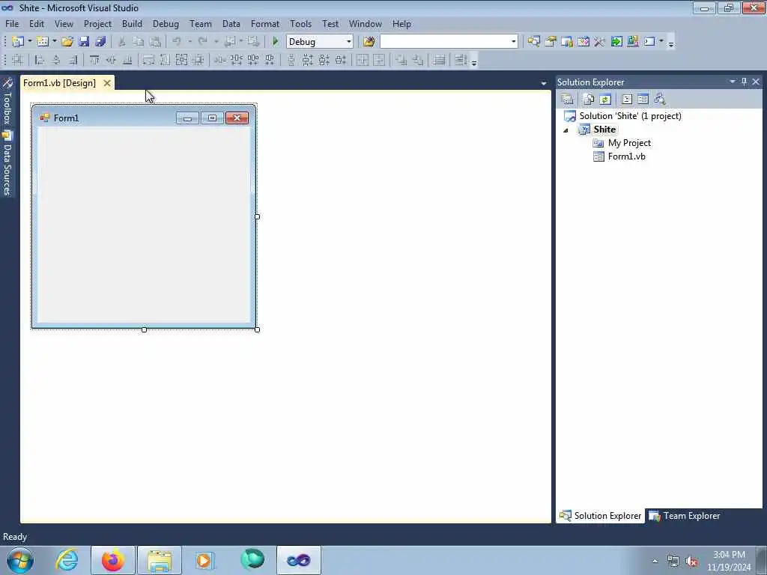Click the Command Window icon in the toolbar
The image size is (767, 575).
tap(649, 42)
